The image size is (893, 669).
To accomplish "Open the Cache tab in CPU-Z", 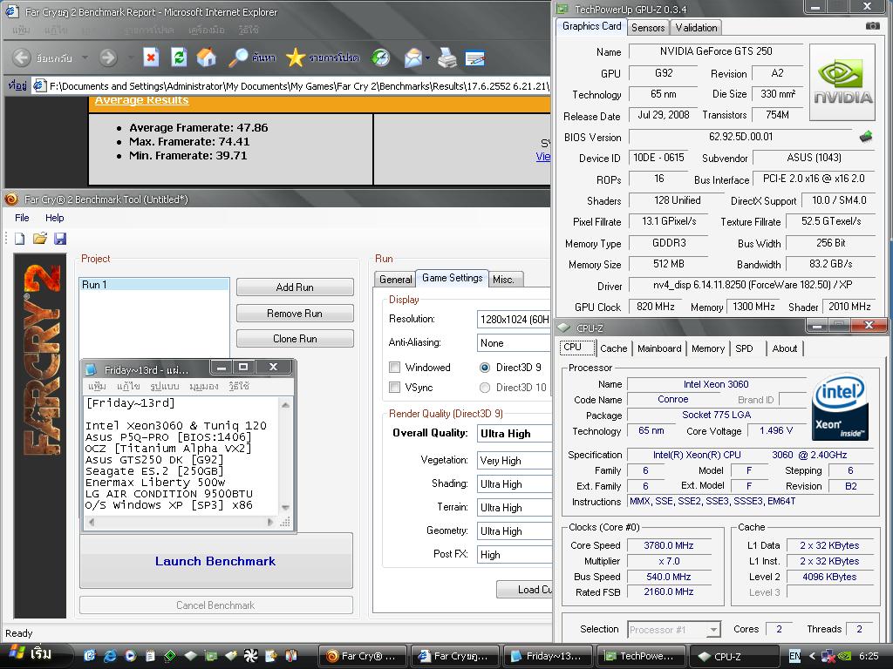I will pyautogui.click(x=613, y=348).
